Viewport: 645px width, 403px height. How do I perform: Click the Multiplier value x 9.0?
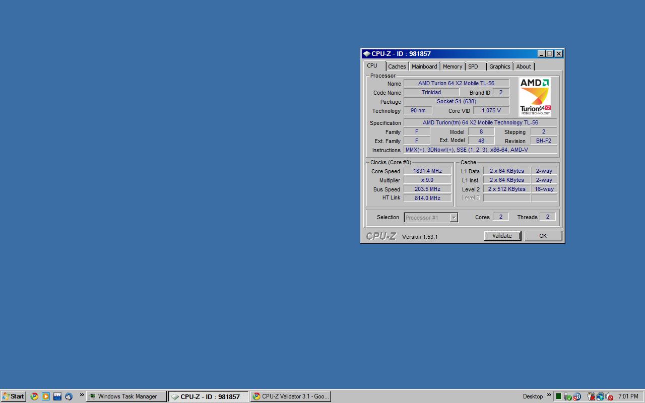[x=427, y=180]
